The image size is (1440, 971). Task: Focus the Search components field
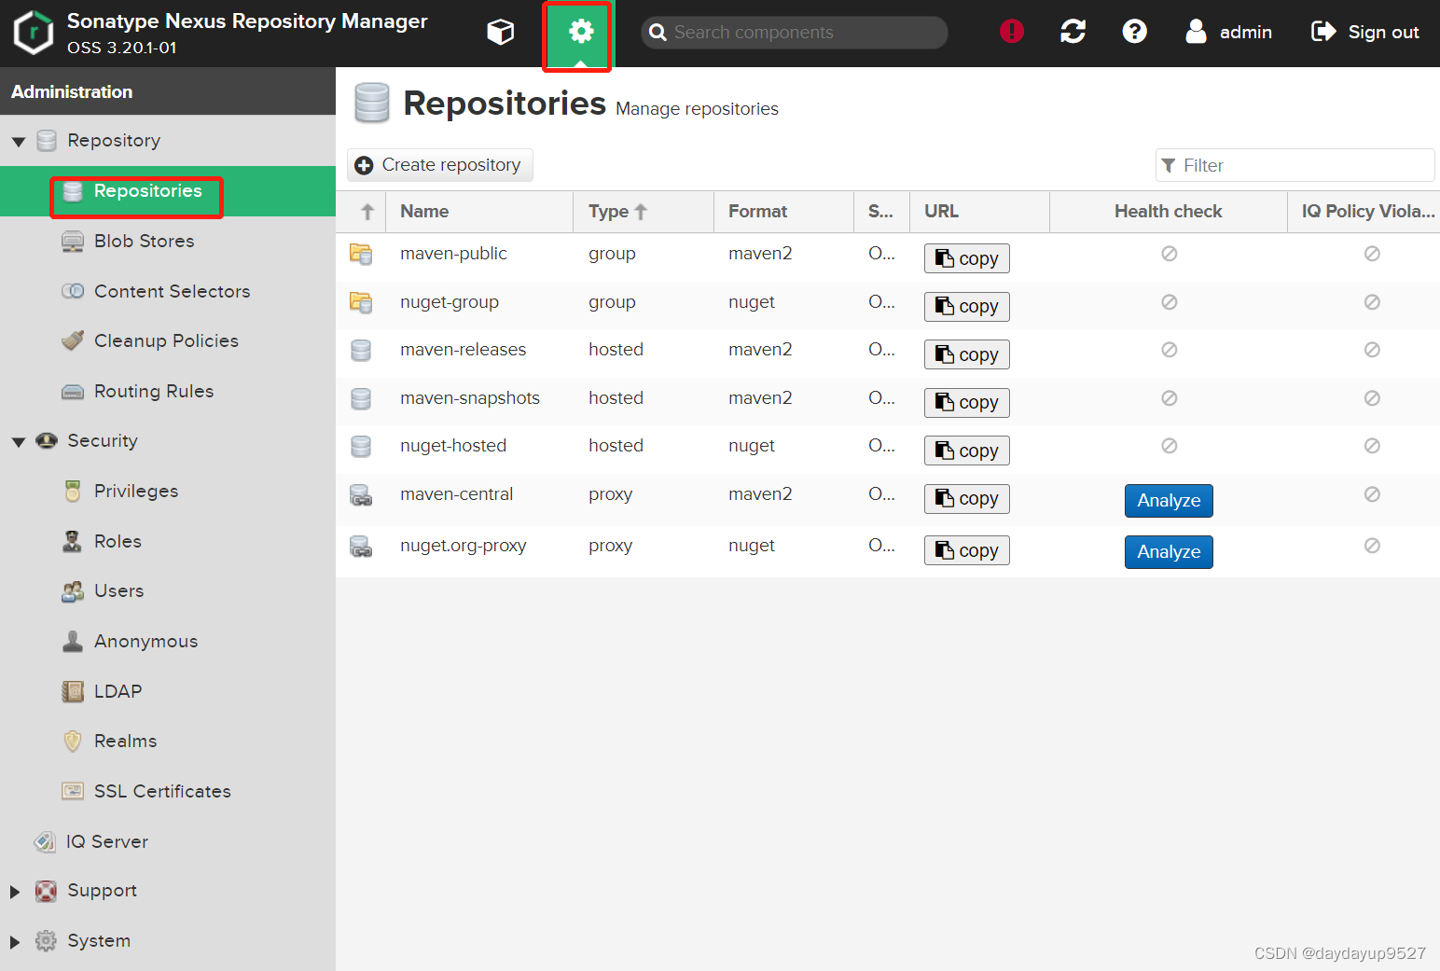click(x=794, y=33)
